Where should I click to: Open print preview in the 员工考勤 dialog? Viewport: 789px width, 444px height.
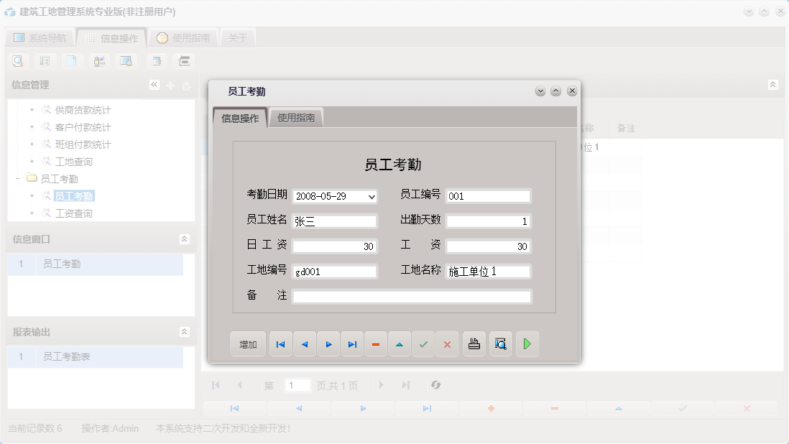(x=500, y=344)
